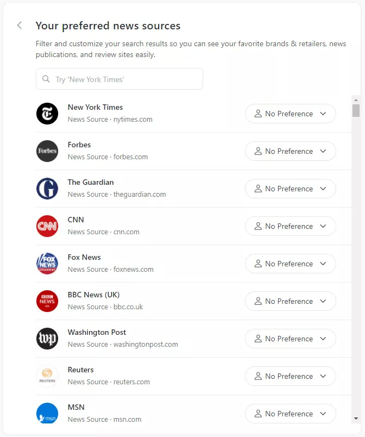Click the BBC News logo icon
The image size is (365, 437).
coord(47,301)
